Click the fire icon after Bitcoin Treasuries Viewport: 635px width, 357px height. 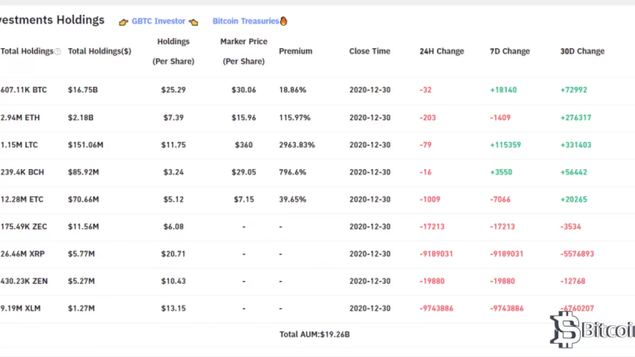pos(284,21)
